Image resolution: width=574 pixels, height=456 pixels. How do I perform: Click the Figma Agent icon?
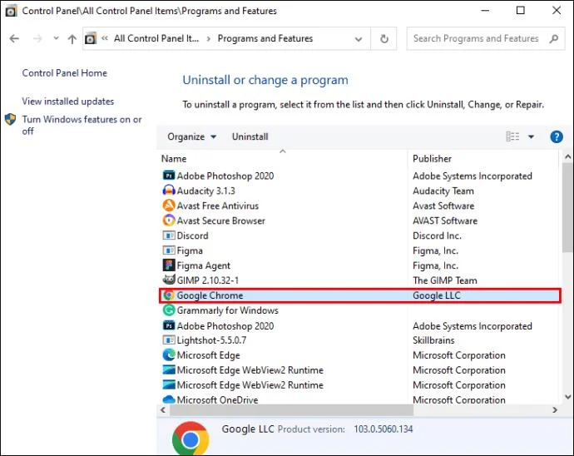tap(169, 265)
